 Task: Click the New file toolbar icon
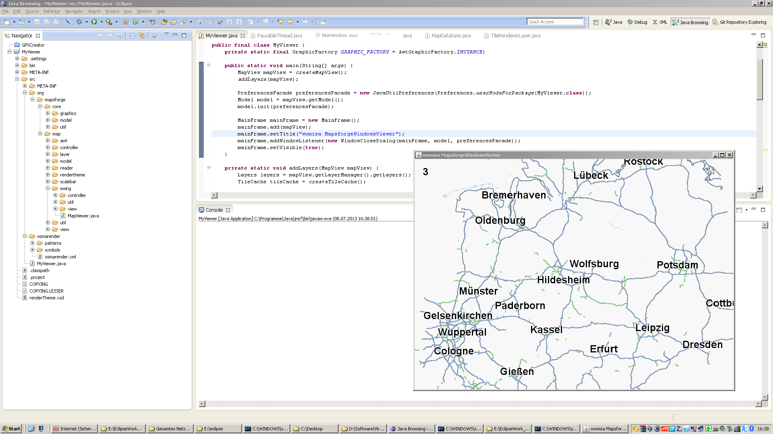[x=7, y=22]
